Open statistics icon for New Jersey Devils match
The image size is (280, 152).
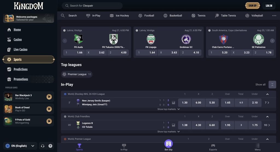173,103
